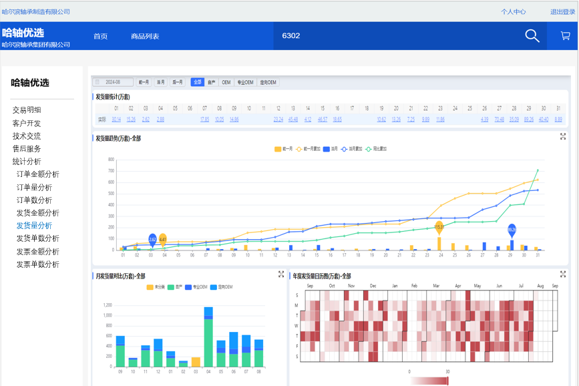This screenshot has height=386, width=579.
Task: Collapse the 统计分析 sidebar group
Action: click(x=27, y=162)
